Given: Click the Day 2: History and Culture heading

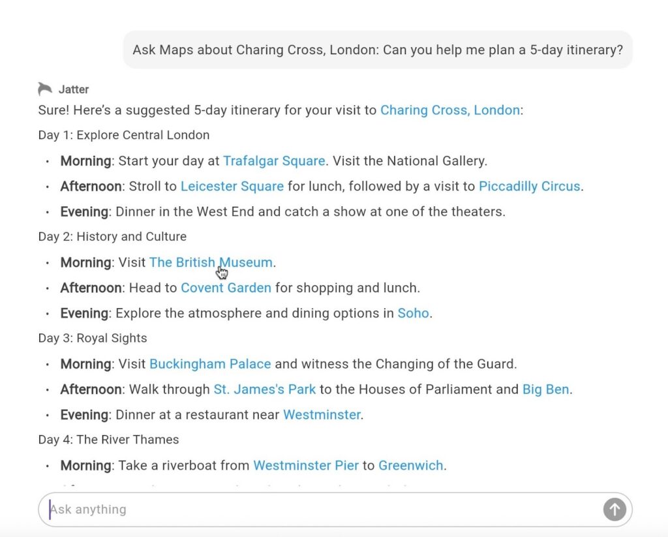Looking at the screenshot, I should pyautogui.click(x=112, y=237).
